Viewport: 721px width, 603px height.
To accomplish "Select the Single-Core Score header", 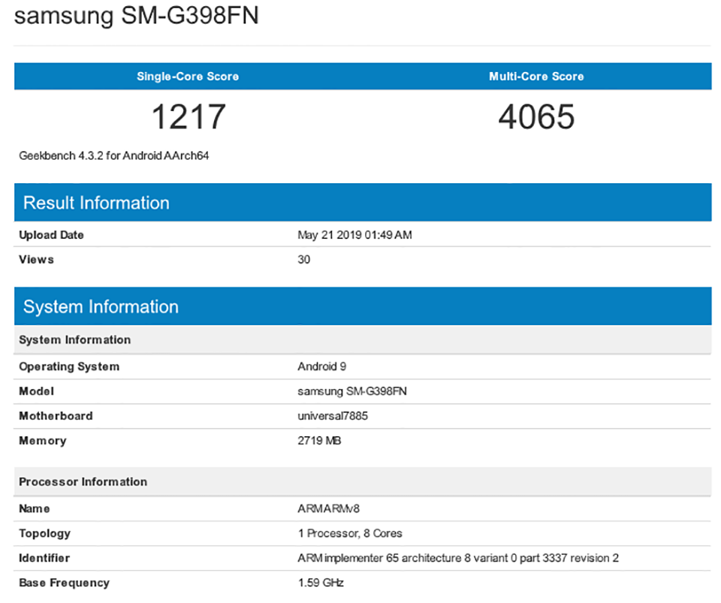I will [188, 77].
